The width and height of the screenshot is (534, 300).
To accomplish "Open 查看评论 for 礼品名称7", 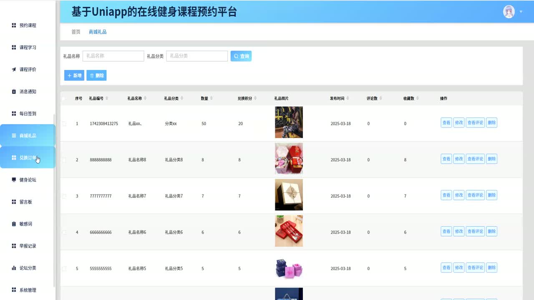I will coord(475,195).
